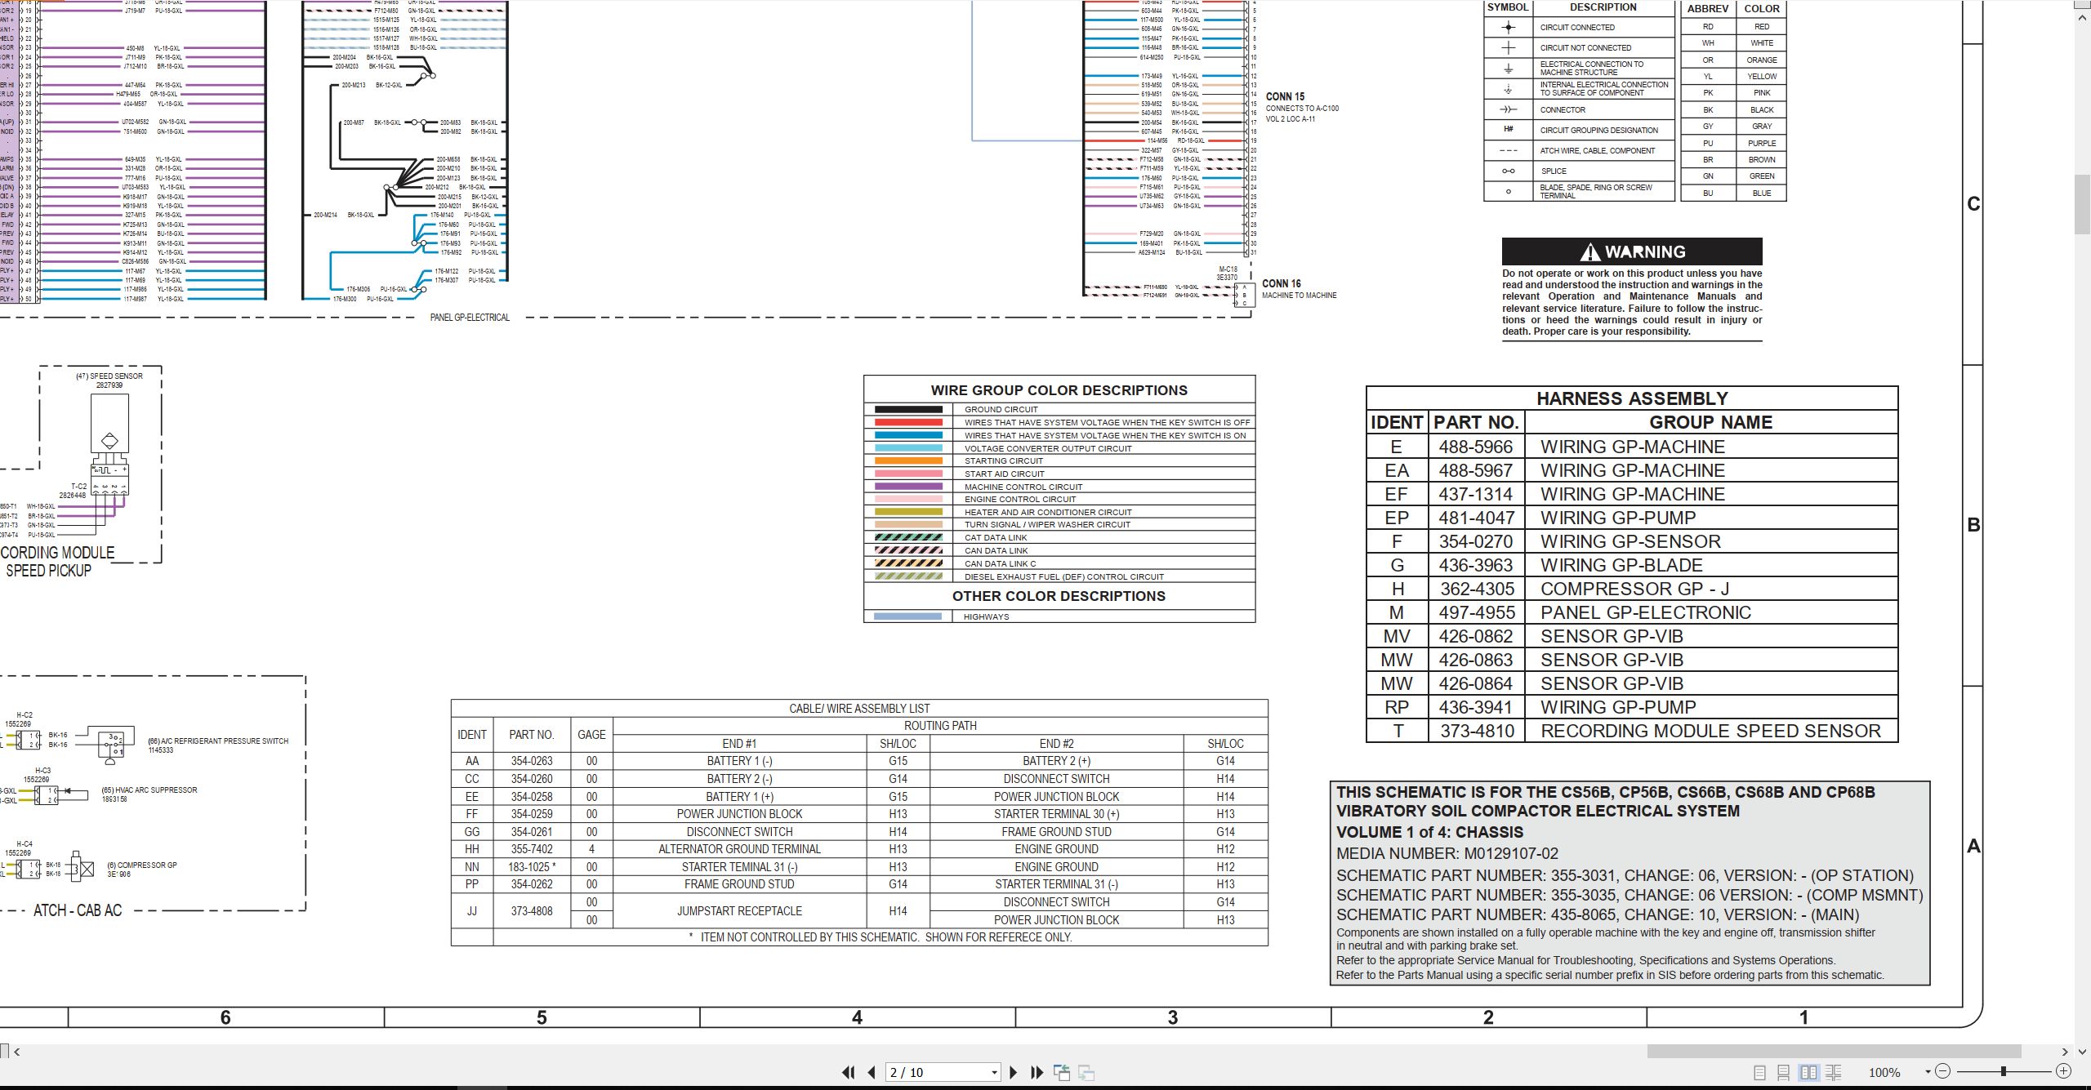Click the Previous View icon
This screenshot has height=1090, width=2091.
point(1062,1072)
